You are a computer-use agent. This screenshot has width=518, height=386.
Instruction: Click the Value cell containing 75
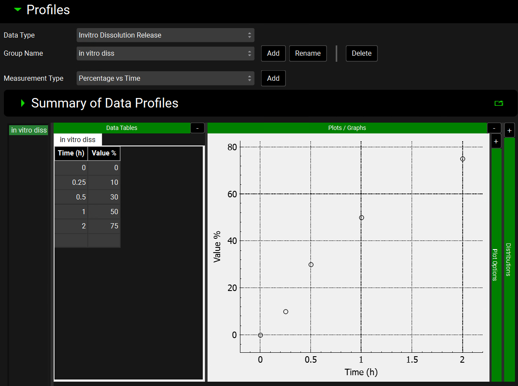(x=104, y=226)
